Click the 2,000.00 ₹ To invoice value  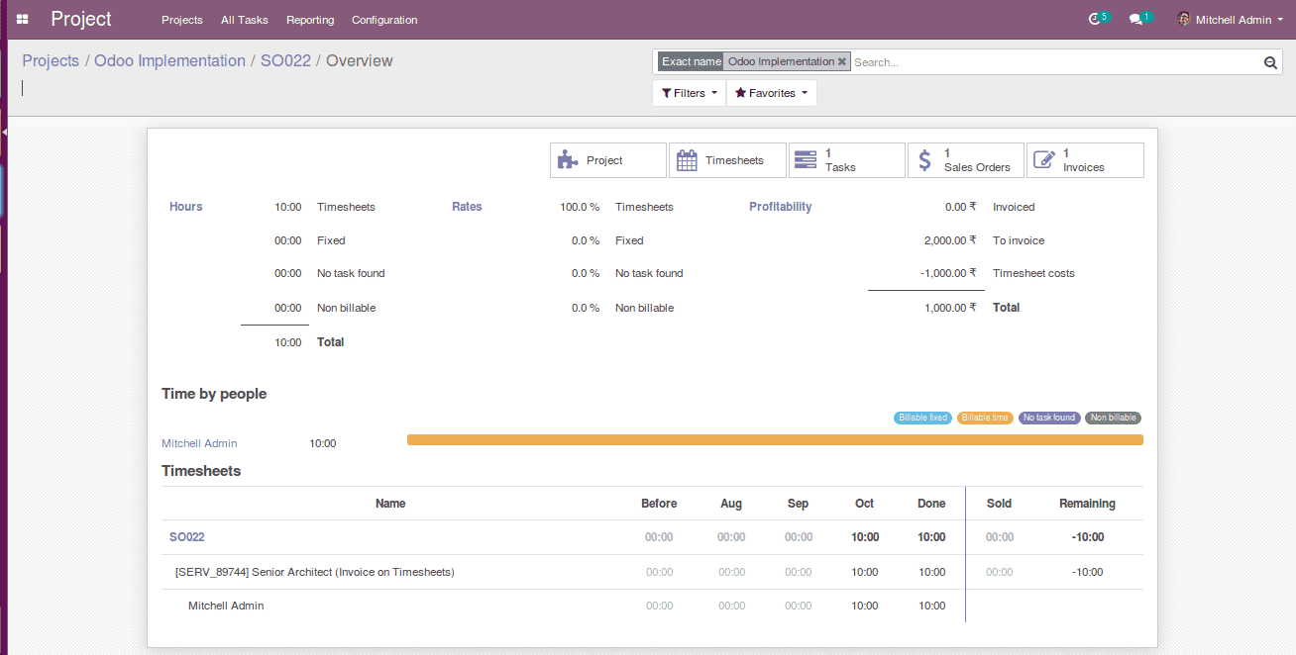tap(950, 240)
